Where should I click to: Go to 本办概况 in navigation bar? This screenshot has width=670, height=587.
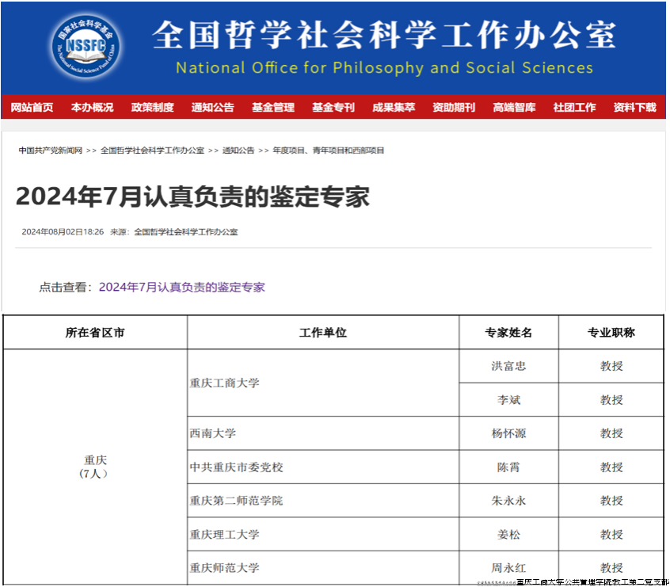pos(92,108)
